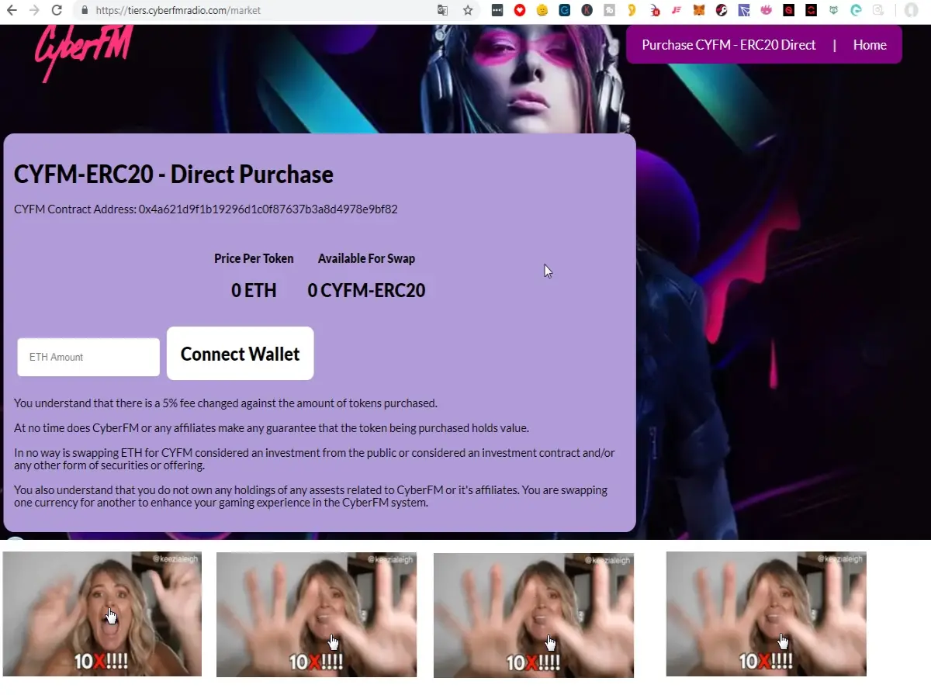Click the Connect Wallet button

point(240,354)
